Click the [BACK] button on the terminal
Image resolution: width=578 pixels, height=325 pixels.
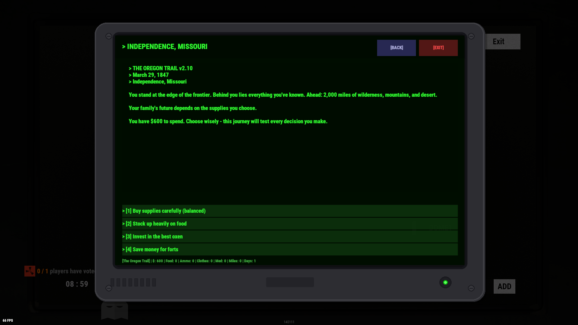coord(396,48)
